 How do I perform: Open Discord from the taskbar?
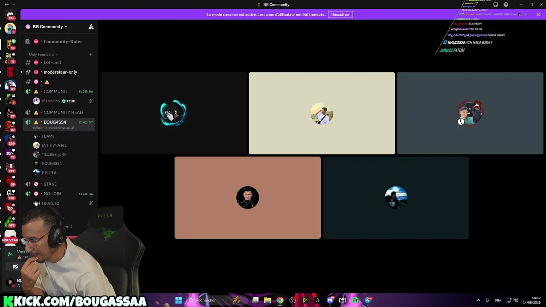330,300
